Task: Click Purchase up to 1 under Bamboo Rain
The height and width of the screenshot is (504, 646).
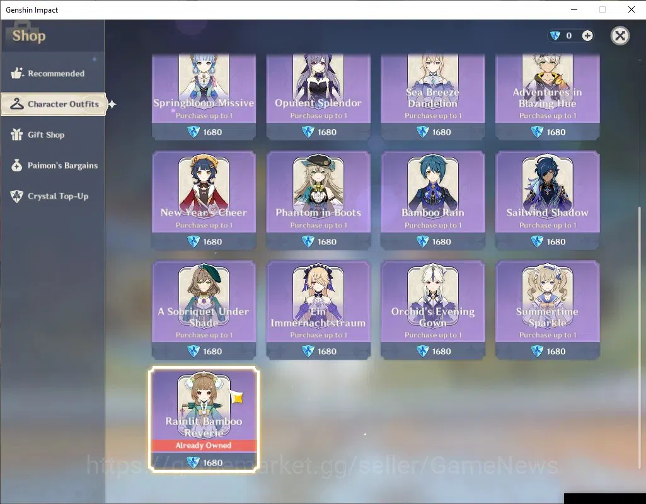Action: pyautogui.click(x=433, y=226)
